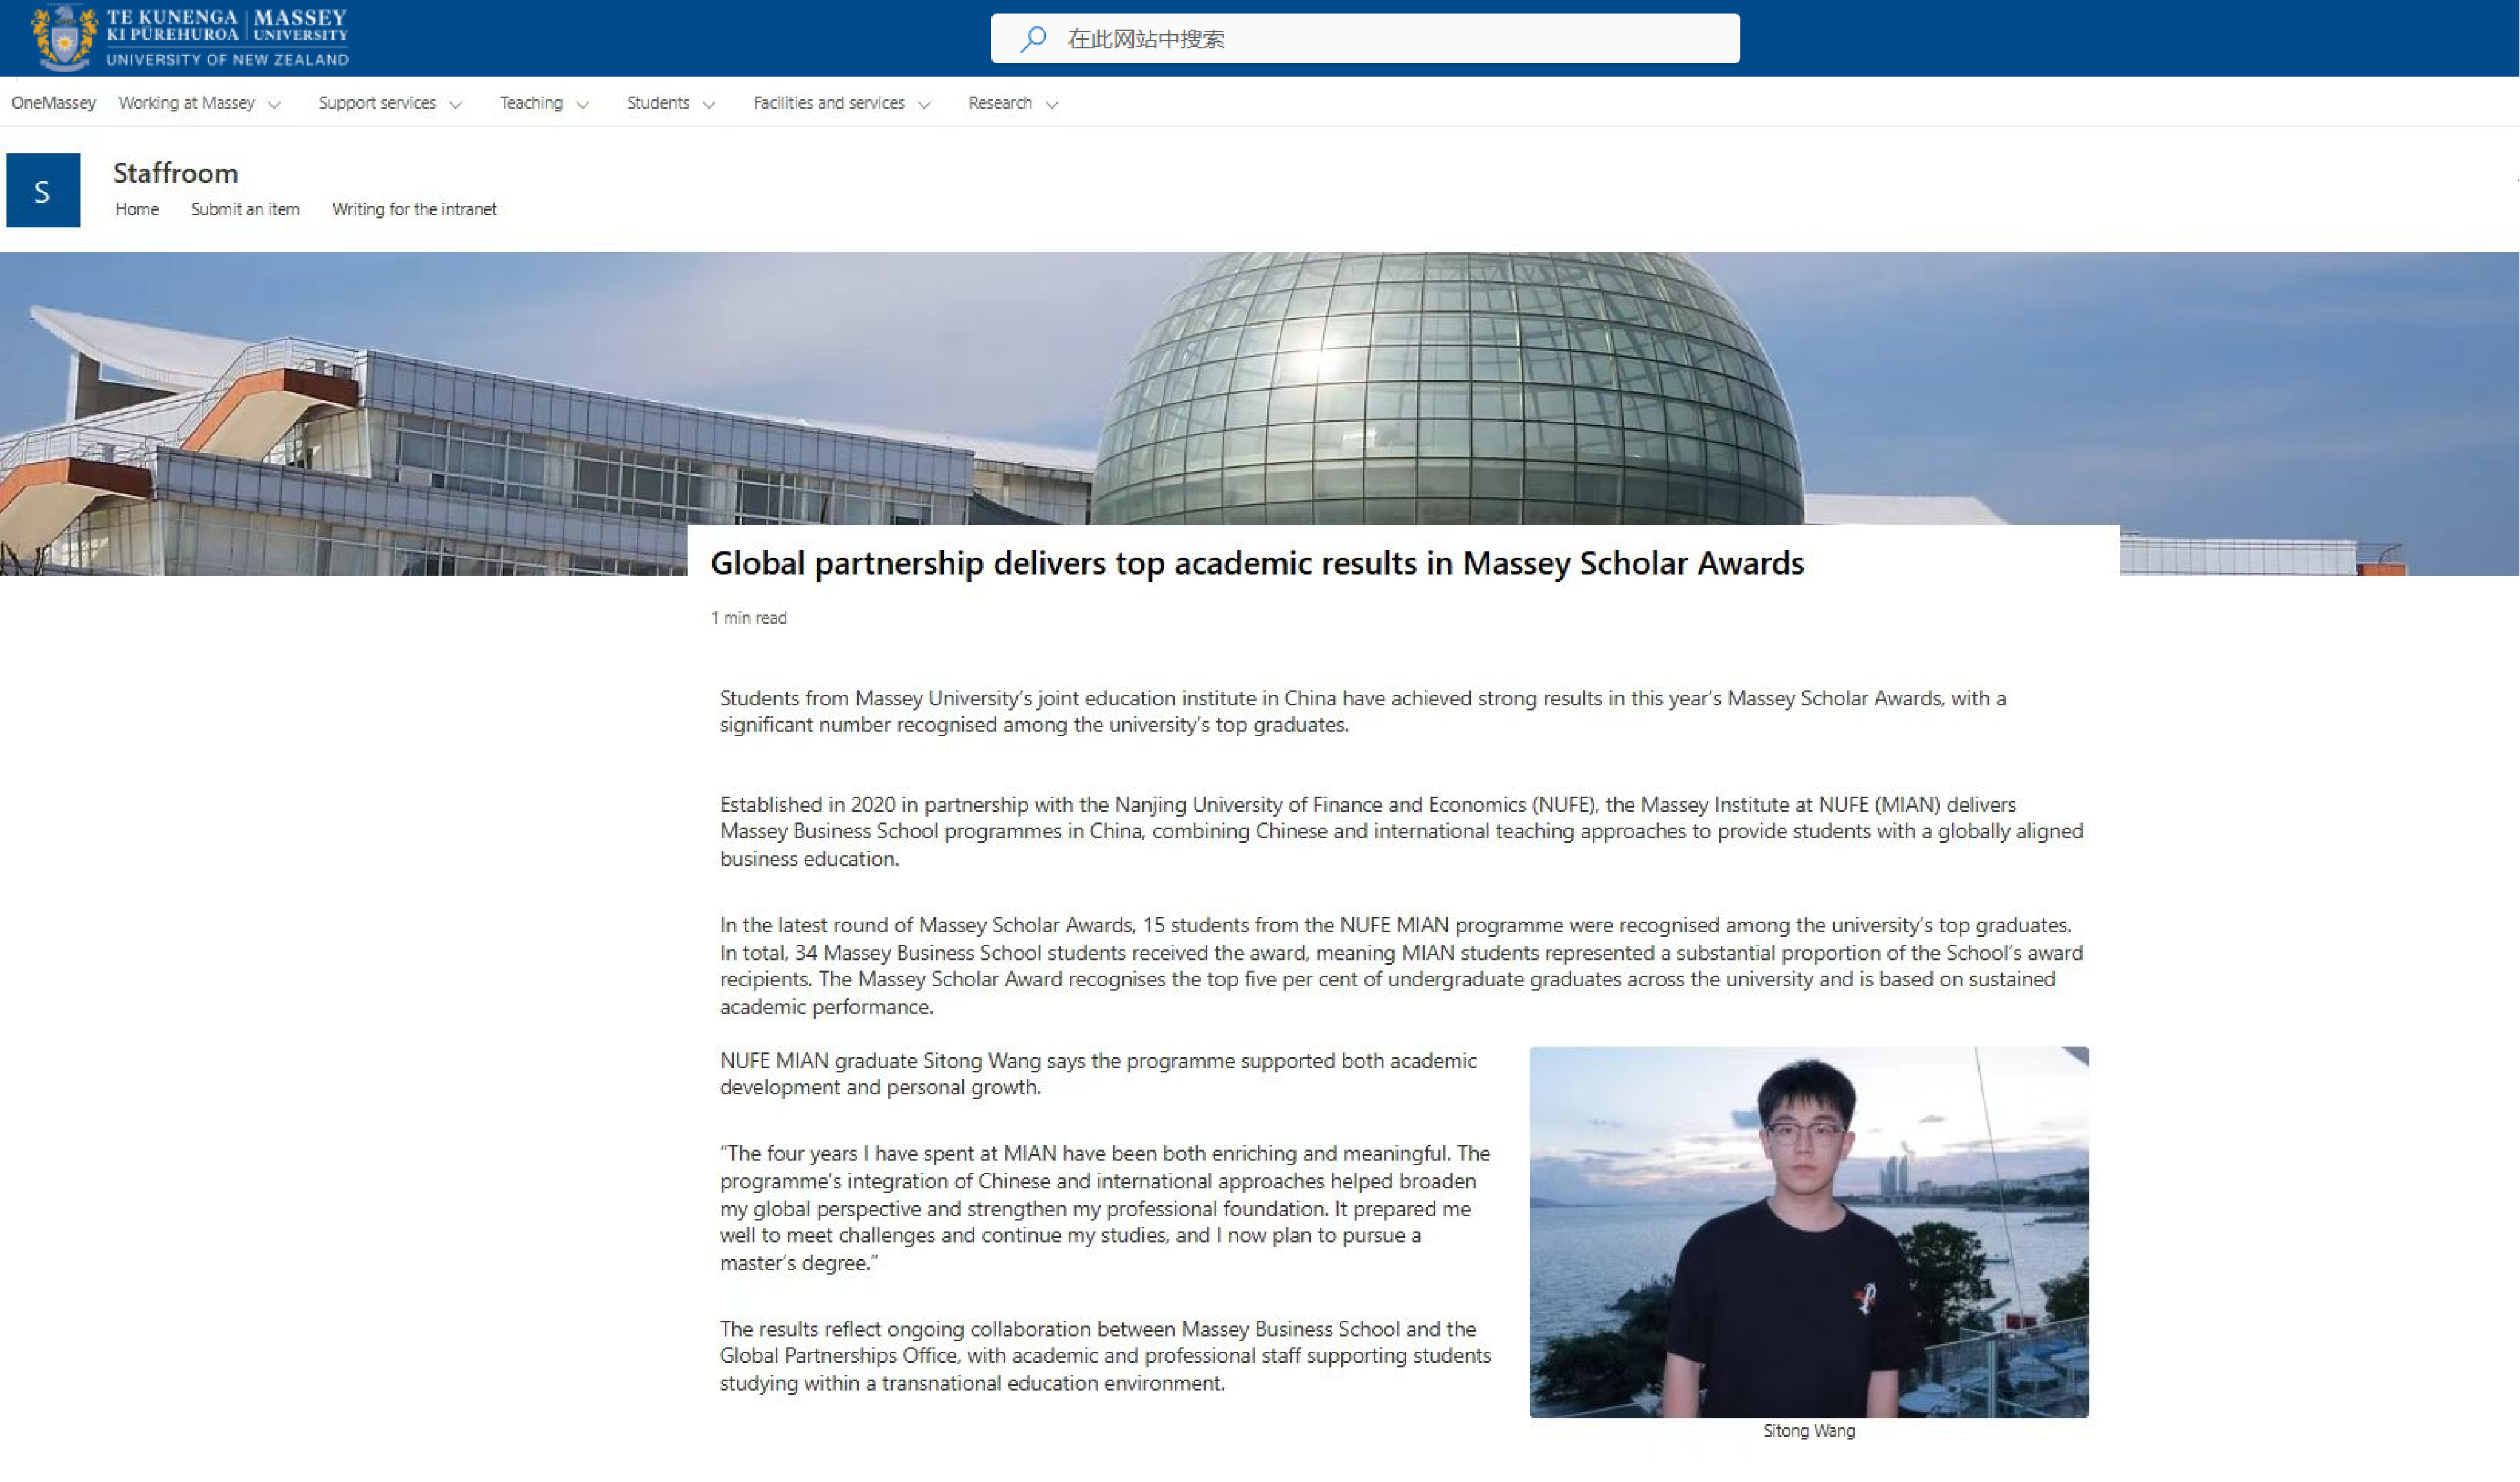
Task: Expand the Research menu chevron
Action: point(1051,104)
